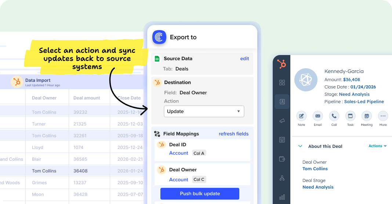
Task: Click edit link for Source Data
Action: [244, 58]
